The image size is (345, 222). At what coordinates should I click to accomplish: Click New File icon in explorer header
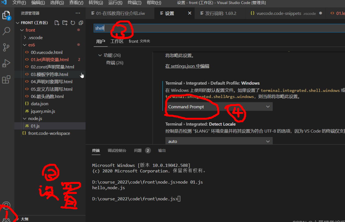(57, 23)
